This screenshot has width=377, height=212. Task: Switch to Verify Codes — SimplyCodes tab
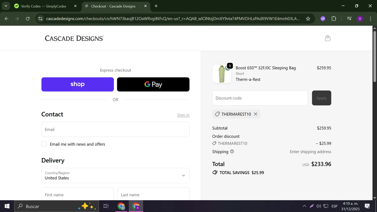point(43,6)
